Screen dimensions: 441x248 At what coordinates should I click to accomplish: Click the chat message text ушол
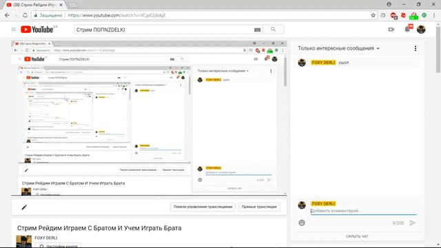(x=343, y=63)
